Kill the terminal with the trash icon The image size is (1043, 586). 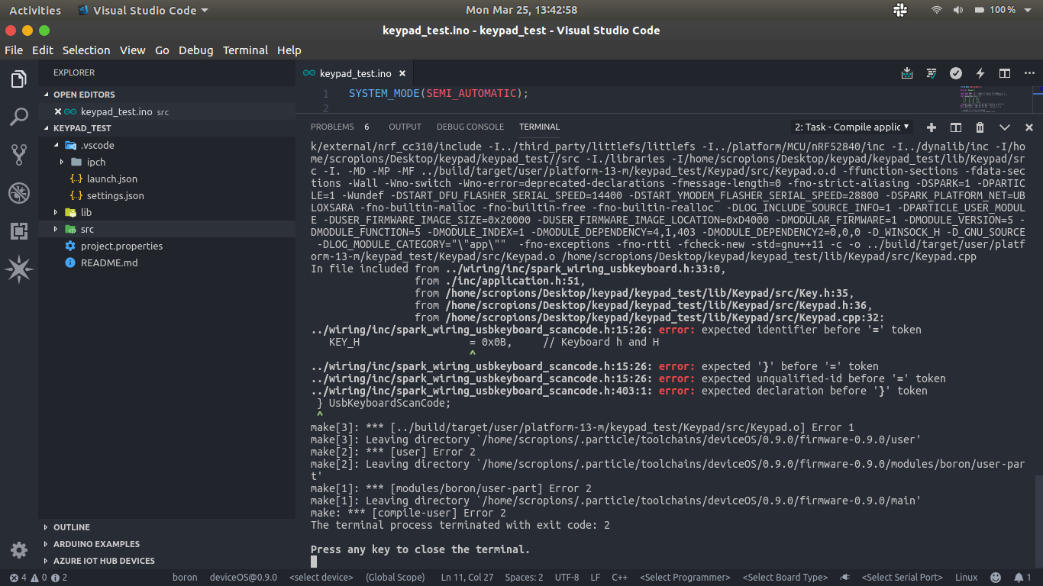click(980, 127)
